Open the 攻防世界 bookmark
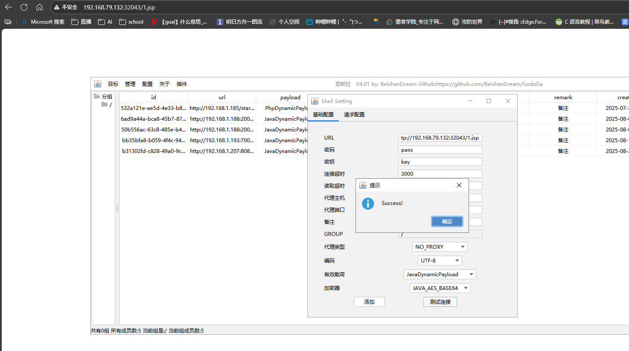This screenshot has height=351, width=629. [467, 22]
